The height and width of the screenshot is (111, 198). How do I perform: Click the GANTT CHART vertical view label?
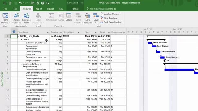tap(2, 79)
